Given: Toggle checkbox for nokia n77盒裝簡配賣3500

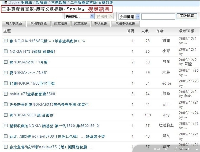Looking at the screenshot, I should tap(6, 94).
